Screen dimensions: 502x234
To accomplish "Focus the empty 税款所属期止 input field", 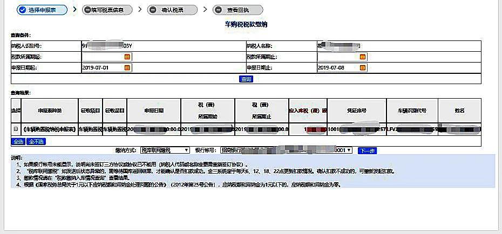I will pos(337,57).
